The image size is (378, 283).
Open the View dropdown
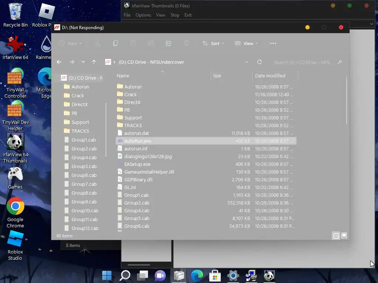[x=246, y=43]
